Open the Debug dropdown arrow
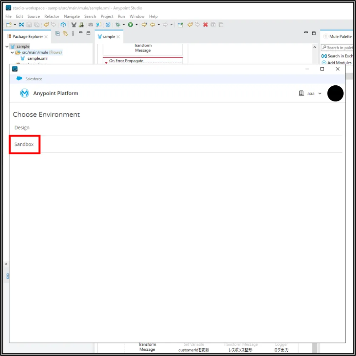 point(124,25)
